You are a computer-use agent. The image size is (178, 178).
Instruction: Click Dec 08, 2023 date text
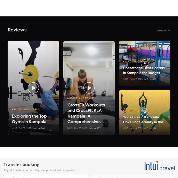25,128
